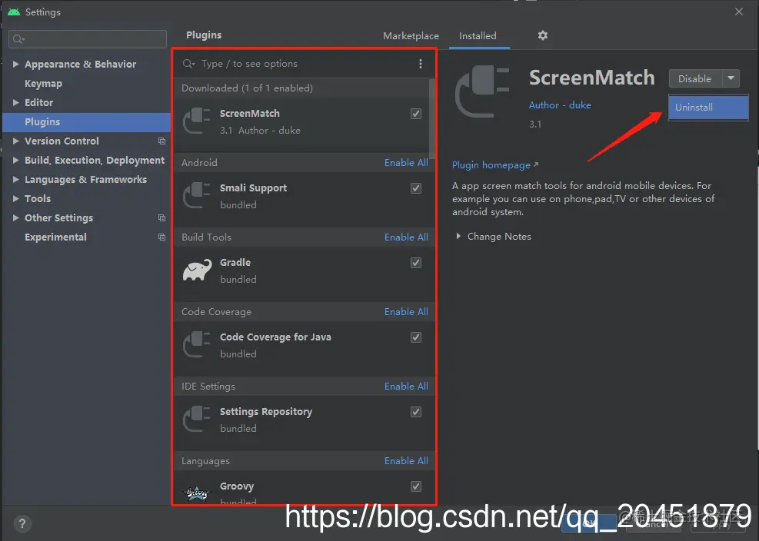Click Enable All for Android group

pos(406,163)
